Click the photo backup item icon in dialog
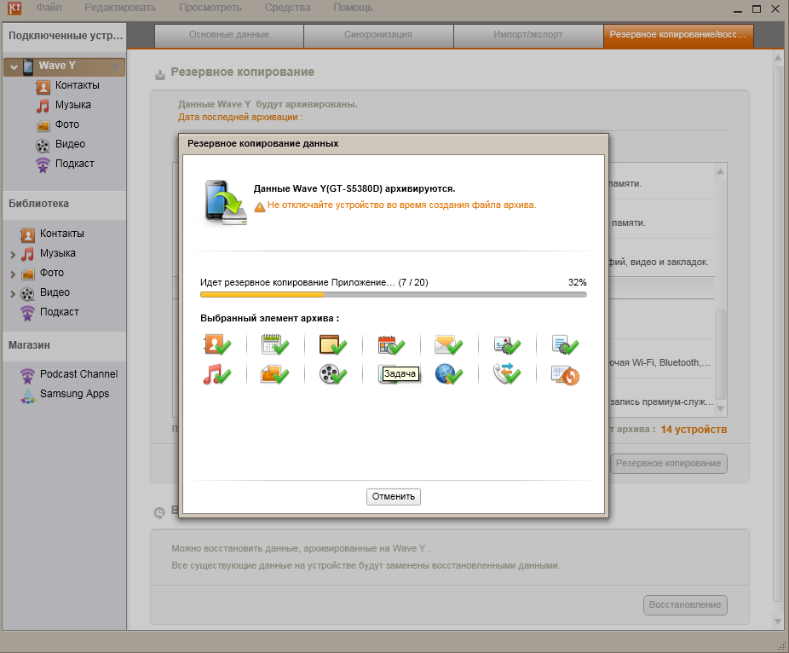Screen dimensions: 789x653 pyautogui.click(x=275, y=374)
